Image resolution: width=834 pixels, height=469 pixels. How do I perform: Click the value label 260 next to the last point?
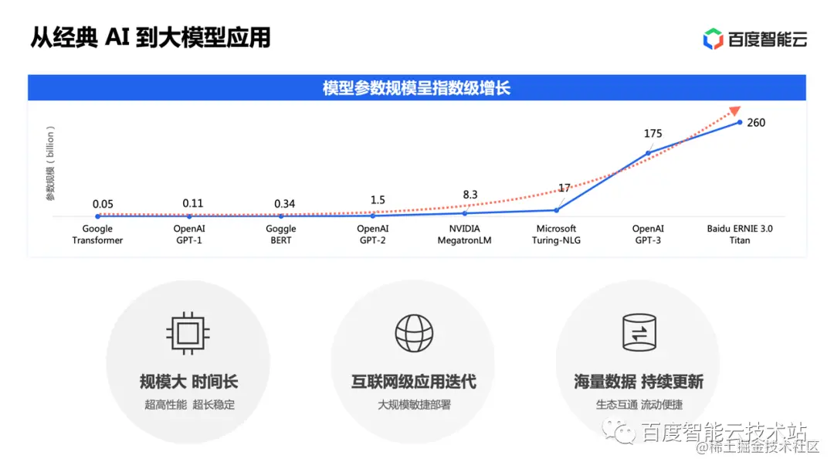tap(755, 122)
